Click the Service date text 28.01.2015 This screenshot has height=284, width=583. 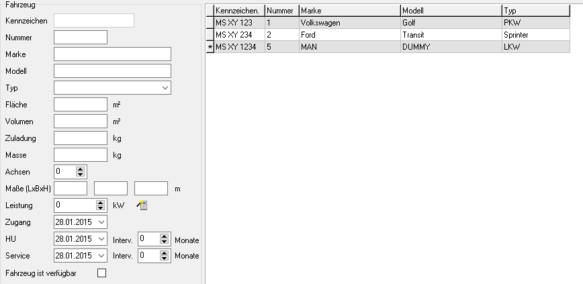pos(74,255)
